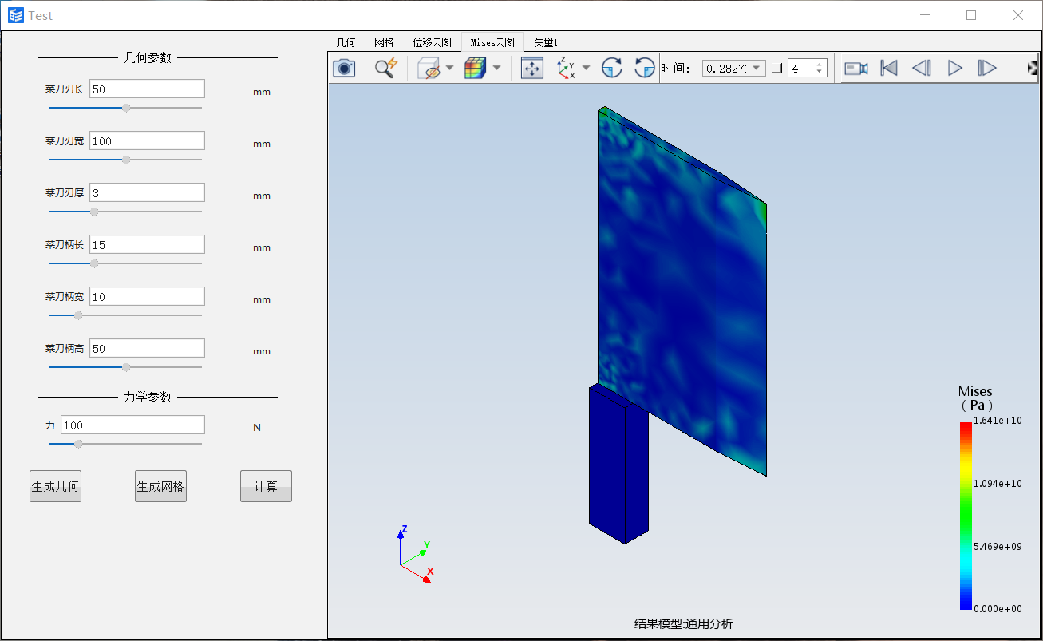Open the axis orientation dropdown arrow
Viewport: 1043px width, 641px height.
coord(587,68)
